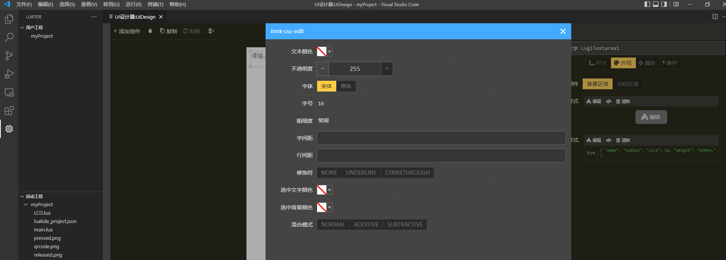Click the 字间距 input field
This screenshot has width=726, height=260.
[x=441, y=138]
